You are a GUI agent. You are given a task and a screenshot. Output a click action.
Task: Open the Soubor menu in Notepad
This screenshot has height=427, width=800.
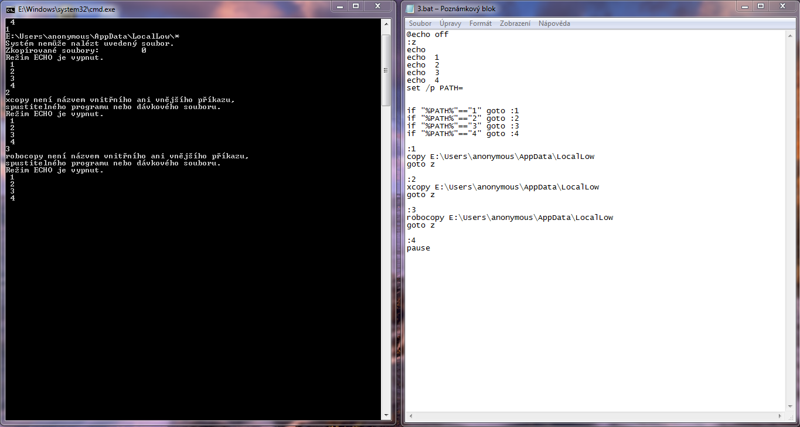(x=420, y=23)
